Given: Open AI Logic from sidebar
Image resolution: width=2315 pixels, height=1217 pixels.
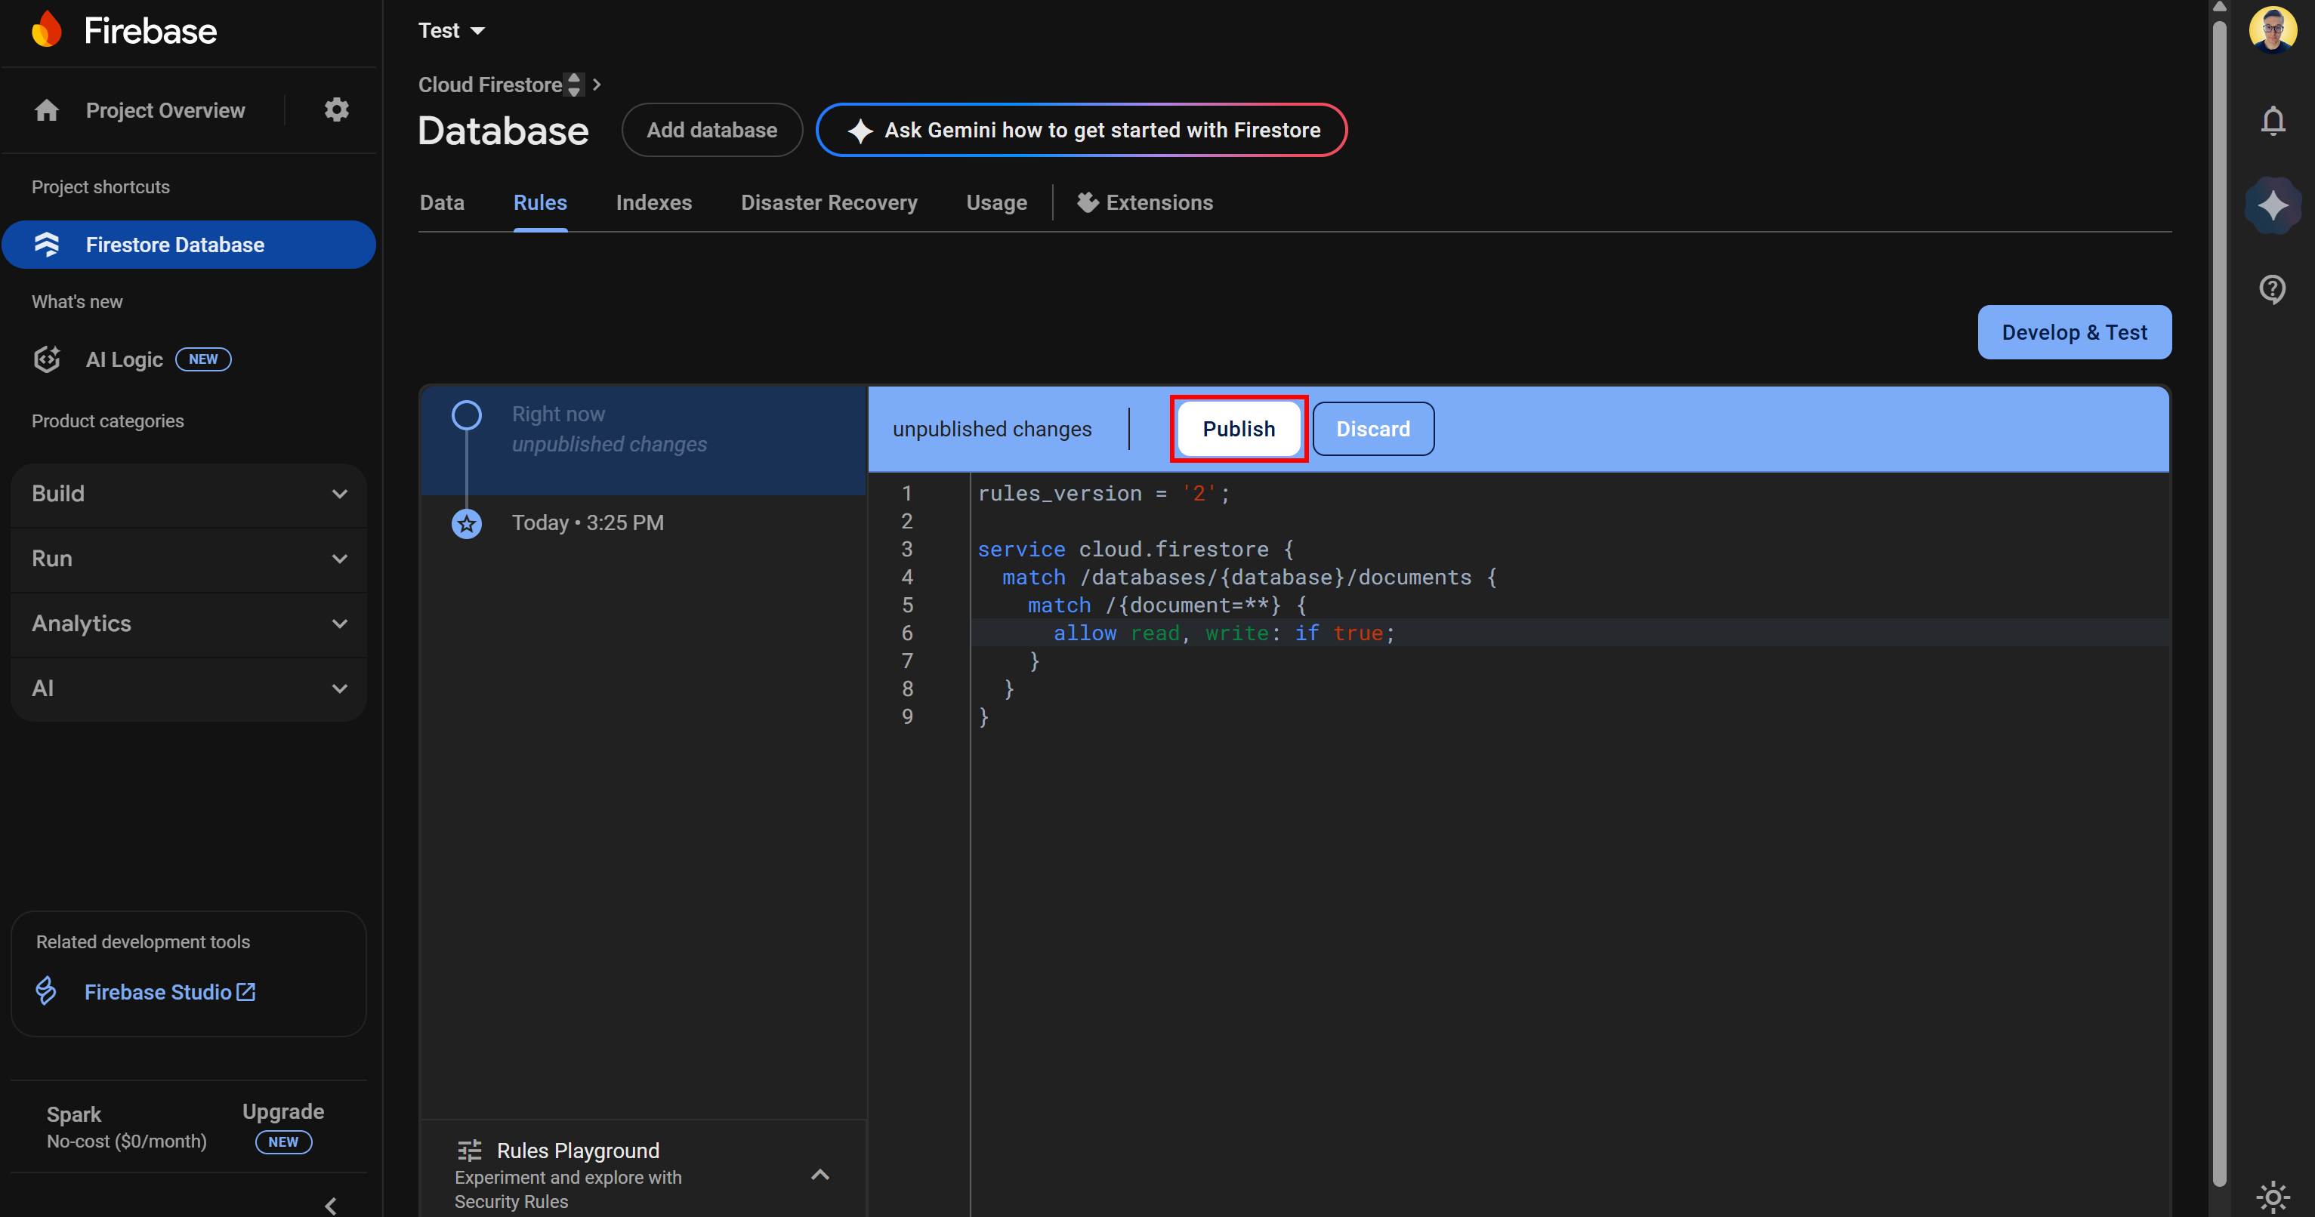Looking at the screenshot, I should (124, 359).
